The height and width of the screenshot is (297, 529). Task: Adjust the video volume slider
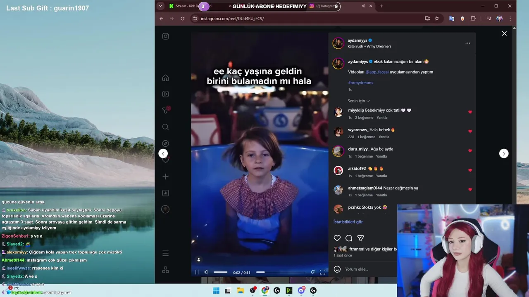click(220, 272)
